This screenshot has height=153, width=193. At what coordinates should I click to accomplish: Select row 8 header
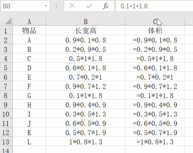coord(6,95)
